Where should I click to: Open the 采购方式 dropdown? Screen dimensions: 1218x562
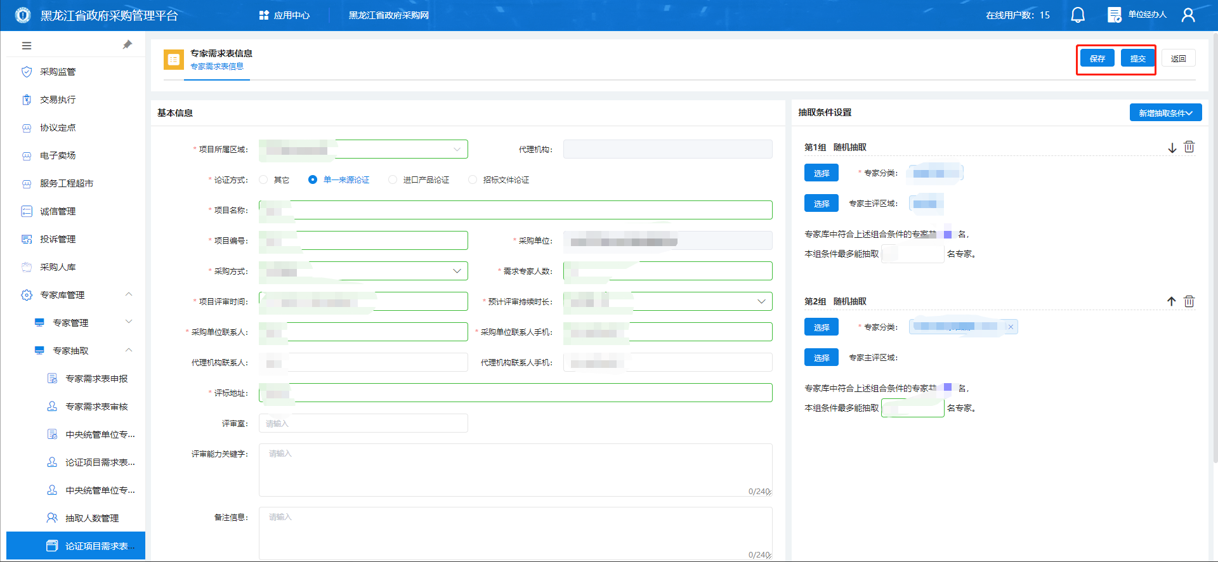[363, 271]
